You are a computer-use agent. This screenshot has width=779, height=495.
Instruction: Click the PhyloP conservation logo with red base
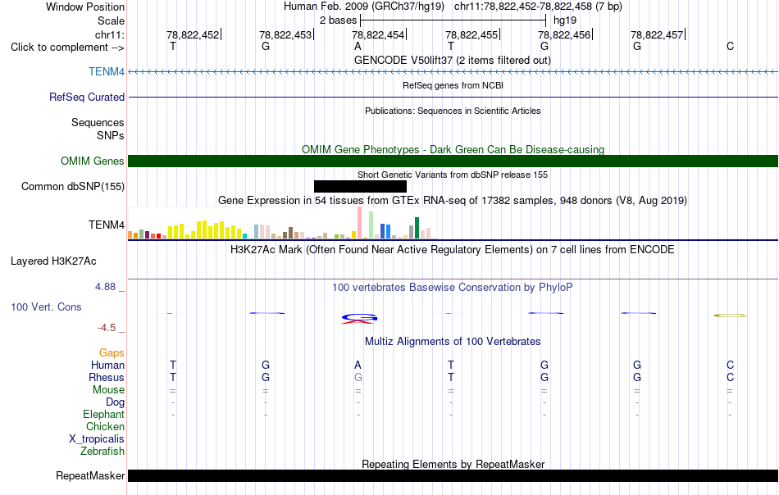[359, 319]
